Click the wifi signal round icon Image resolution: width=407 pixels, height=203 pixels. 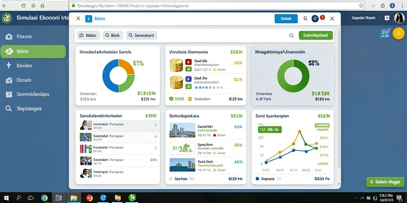pyautogui.click(x=315, y=19)
